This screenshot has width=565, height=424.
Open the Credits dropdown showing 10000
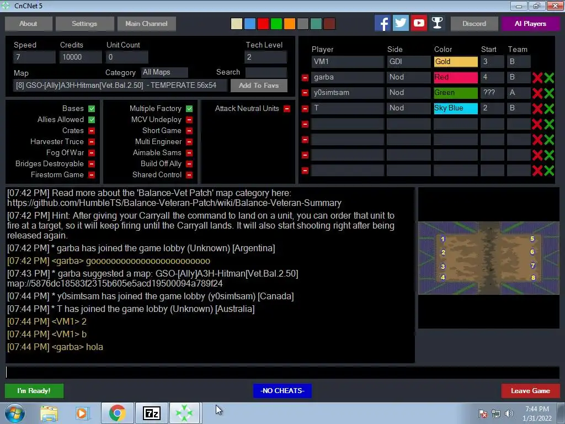tap(81, 57)
